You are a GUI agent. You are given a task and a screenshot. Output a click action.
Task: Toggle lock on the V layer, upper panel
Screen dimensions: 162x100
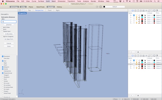click(x=139, y=17)
